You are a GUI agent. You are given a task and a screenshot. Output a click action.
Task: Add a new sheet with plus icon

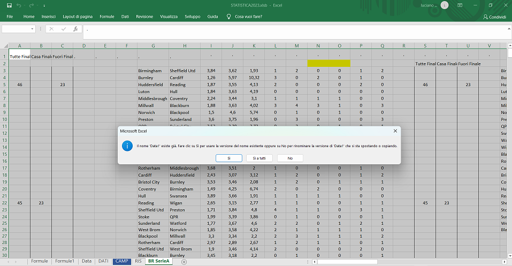[x=184, y=262]
